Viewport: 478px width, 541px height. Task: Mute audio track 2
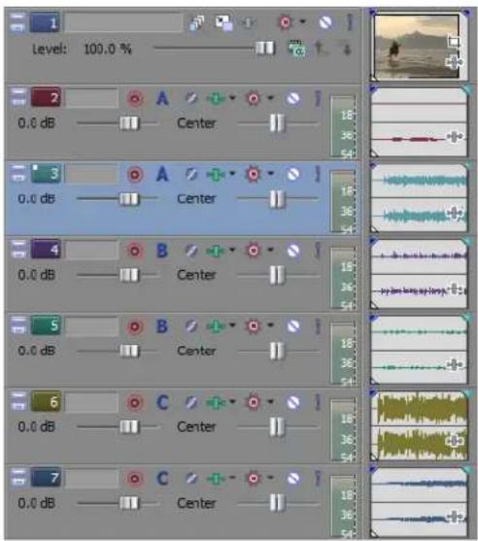click(293, 99)
